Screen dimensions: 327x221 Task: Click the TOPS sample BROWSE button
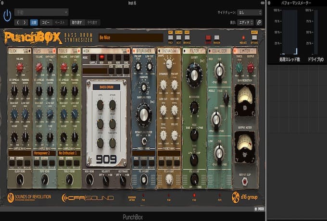52,163
